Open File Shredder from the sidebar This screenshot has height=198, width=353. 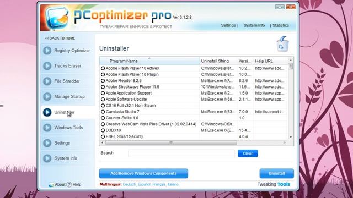[68, 81]
